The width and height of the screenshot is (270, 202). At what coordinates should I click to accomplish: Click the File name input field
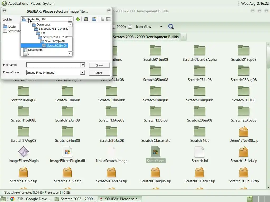53,65
